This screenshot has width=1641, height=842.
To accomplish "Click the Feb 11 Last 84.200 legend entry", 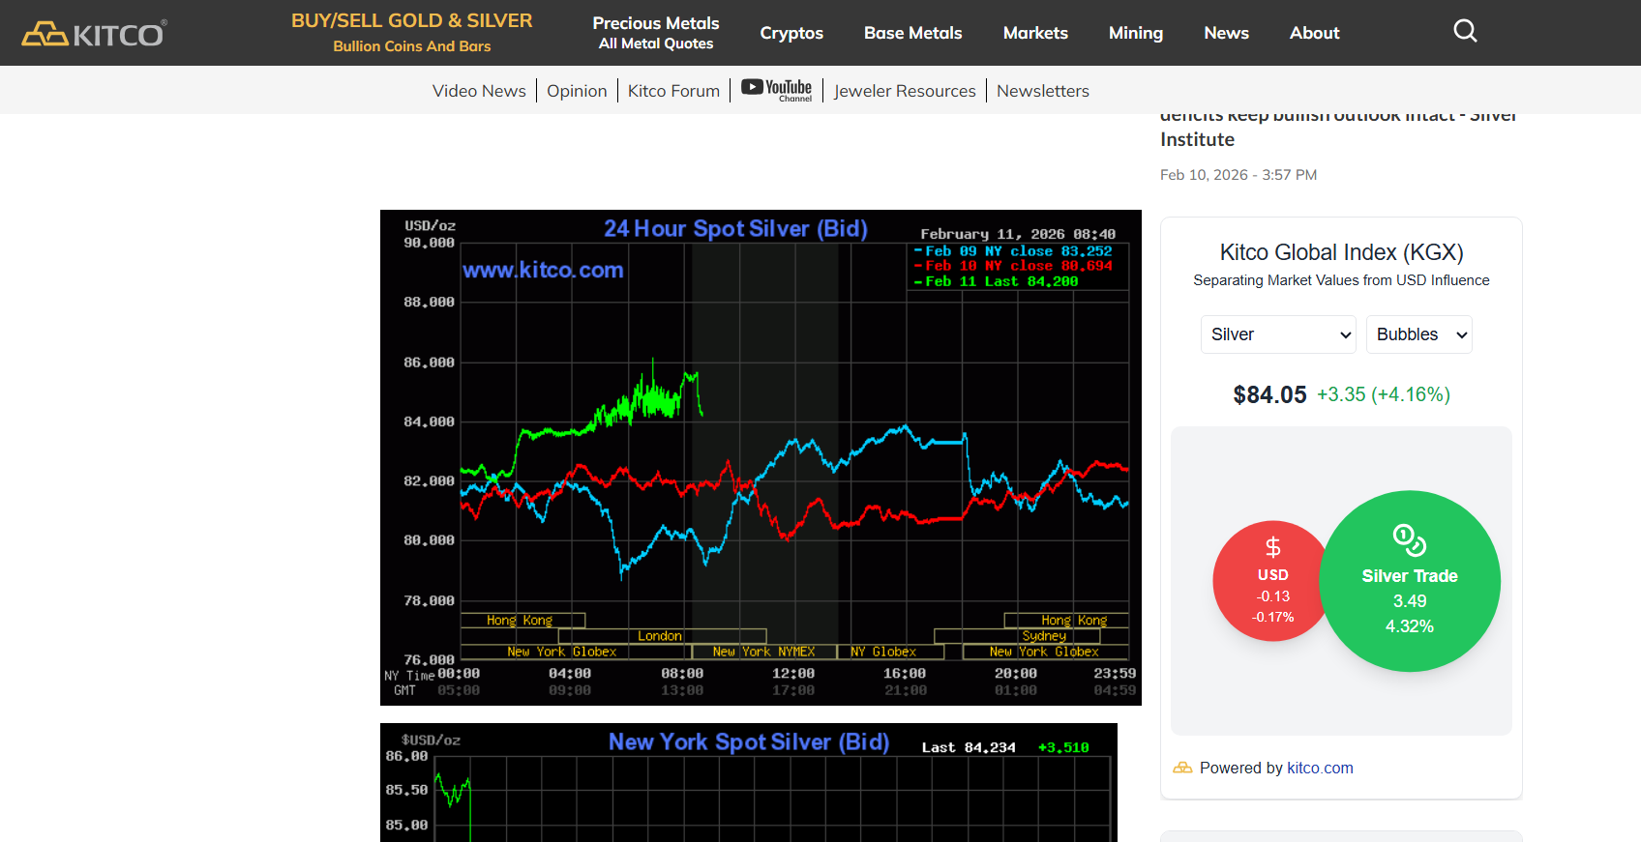I will pyautogui.click(x=997, y=281).
